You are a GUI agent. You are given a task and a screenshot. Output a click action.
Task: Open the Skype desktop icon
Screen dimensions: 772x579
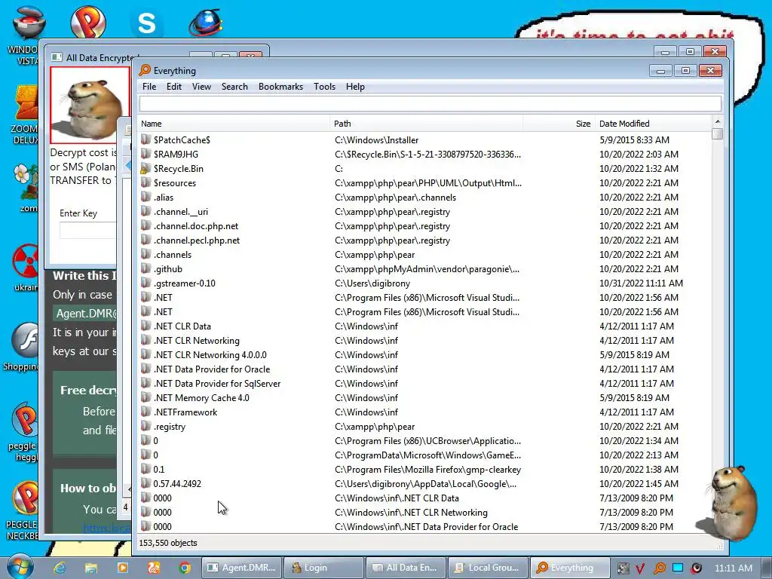(x=147, y=23)
